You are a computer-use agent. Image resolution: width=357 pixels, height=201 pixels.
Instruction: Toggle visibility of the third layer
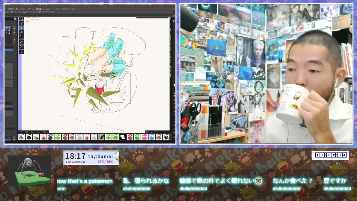(7, 33)
